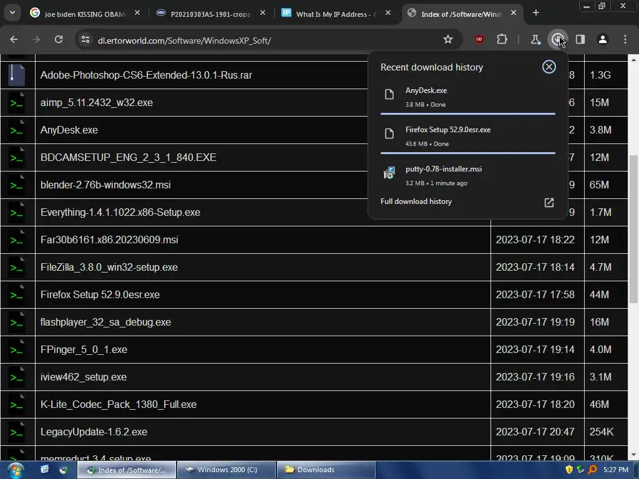639x479 pixels.
Task: Toggle the downloads toolbar button
Action: [x=557, y=39]
